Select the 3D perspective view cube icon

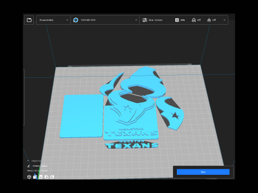(x=29, y=177)
